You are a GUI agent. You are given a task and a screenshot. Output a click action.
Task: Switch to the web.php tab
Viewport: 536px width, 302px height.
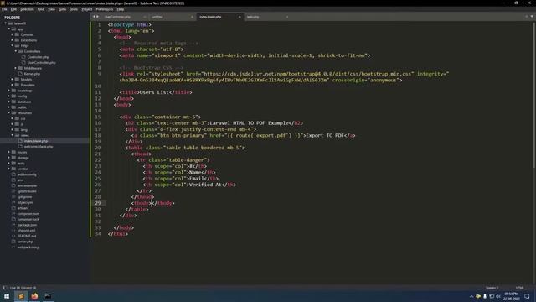(x=253, y=17)
